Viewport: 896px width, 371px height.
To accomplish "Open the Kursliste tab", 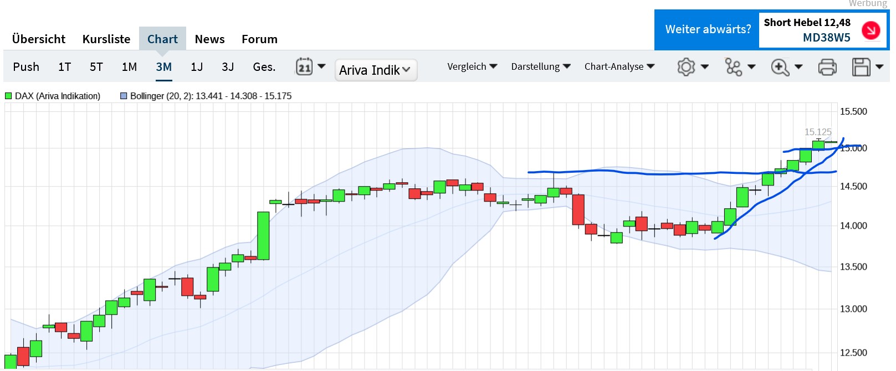I will pyautogui.click(x=106, y=39).
